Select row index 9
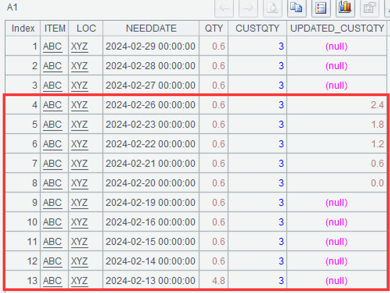 coord(34,203)
